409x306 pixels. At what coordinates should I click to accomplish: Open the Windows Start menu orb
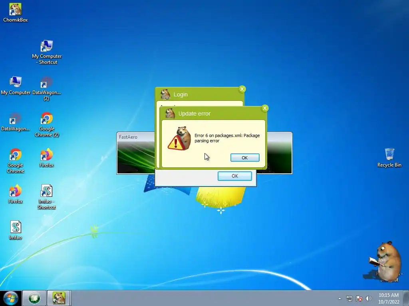[10, 298]
